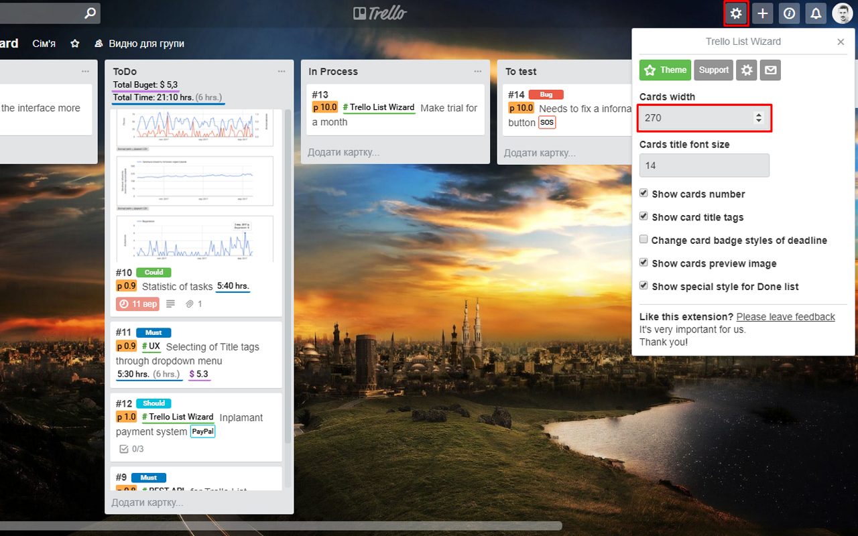Click the PayPal tag on card #12
858x536 pixels.
tap(202, 432)
